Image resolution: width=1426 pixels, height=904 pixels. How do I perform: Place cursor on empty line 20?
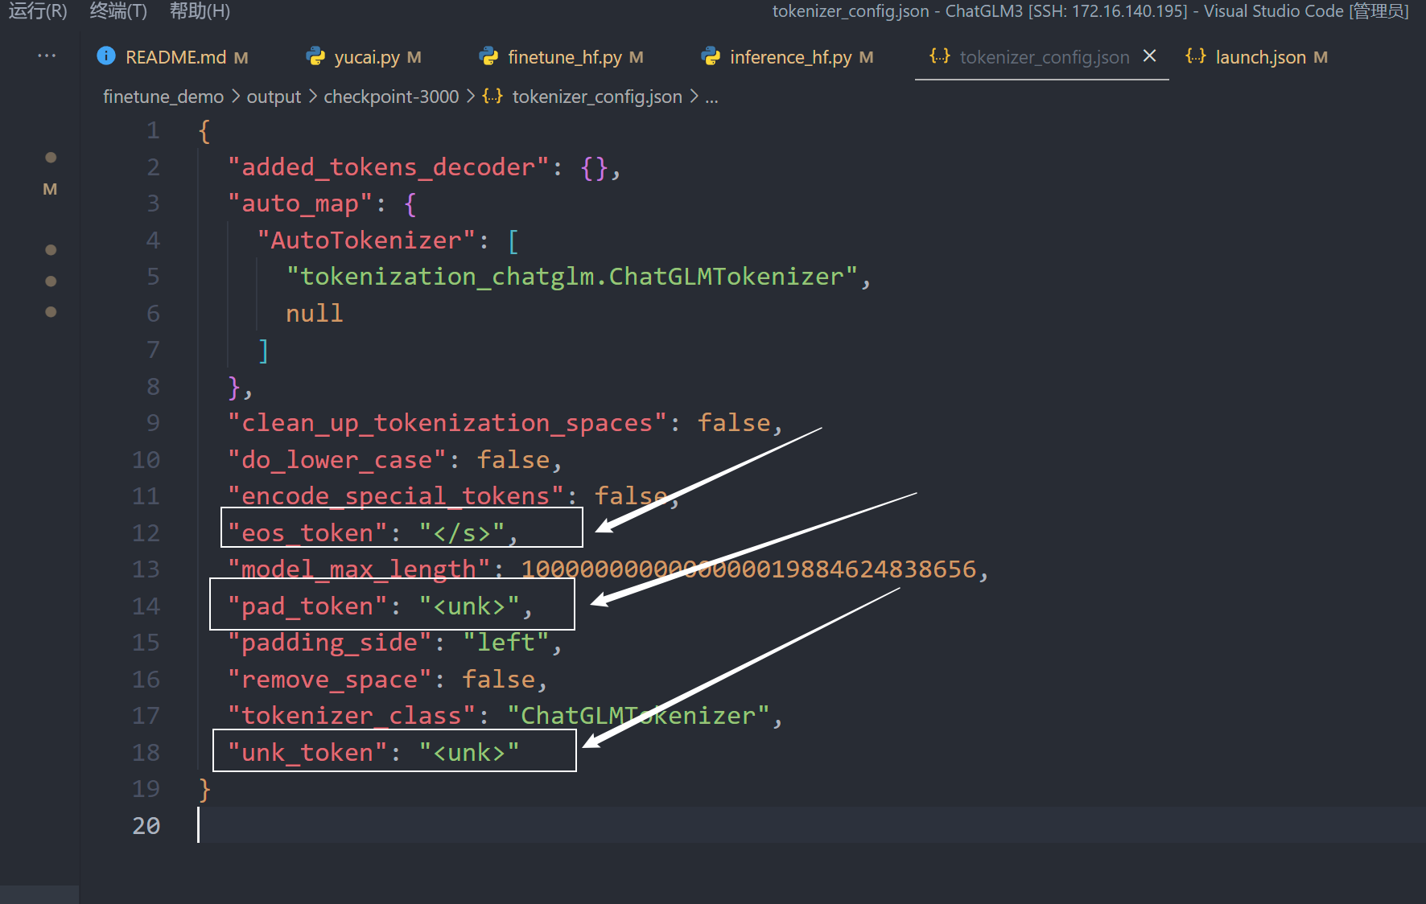coord(811,825)
